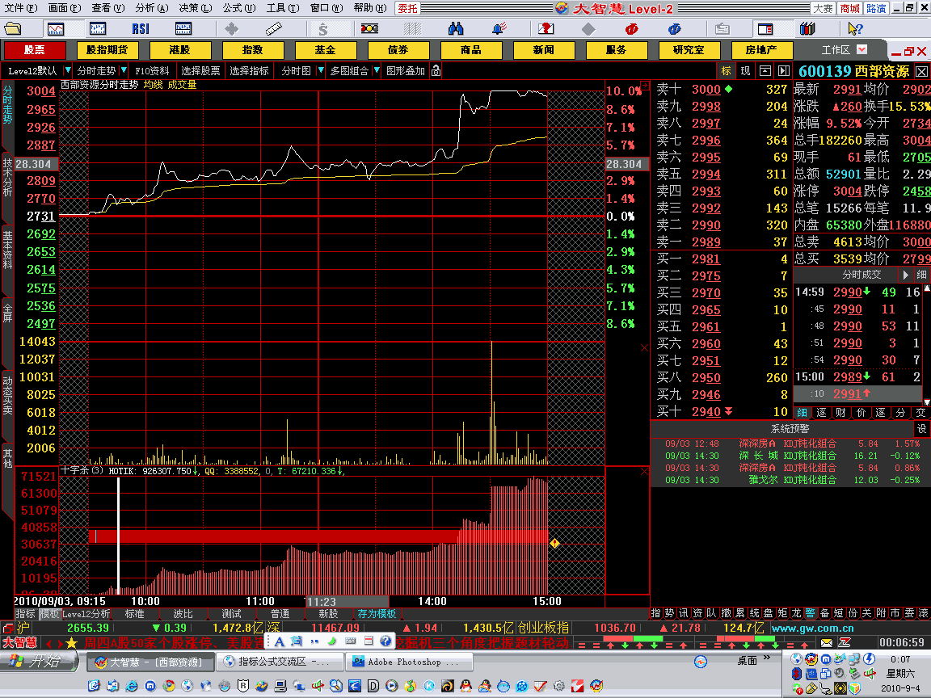Open the folder icon in the toolbar
This screenshot has width=931, height=698.
[12, 28]
